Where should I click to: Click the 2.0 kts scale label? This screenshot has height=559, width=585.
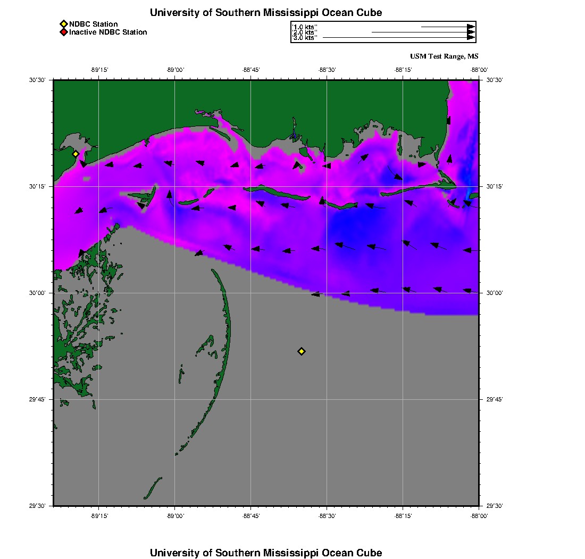305,32
